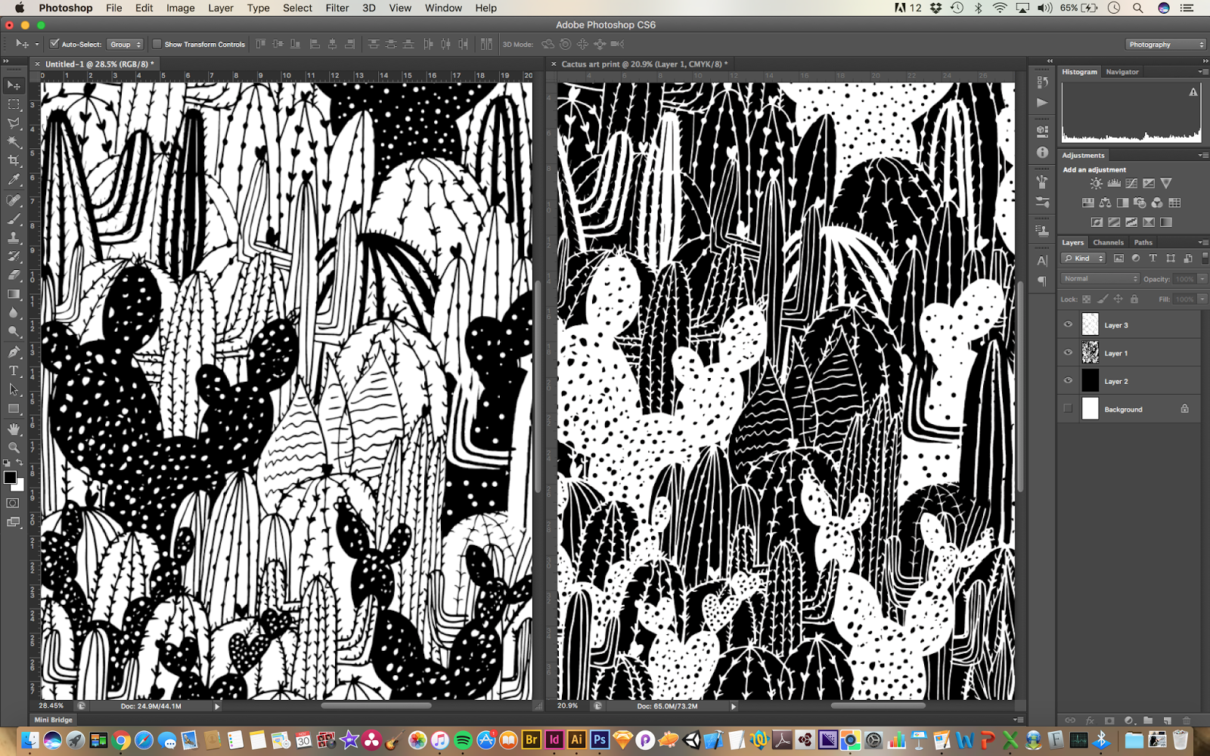
Task: Select the Crop tool
Action: (14, 161)
